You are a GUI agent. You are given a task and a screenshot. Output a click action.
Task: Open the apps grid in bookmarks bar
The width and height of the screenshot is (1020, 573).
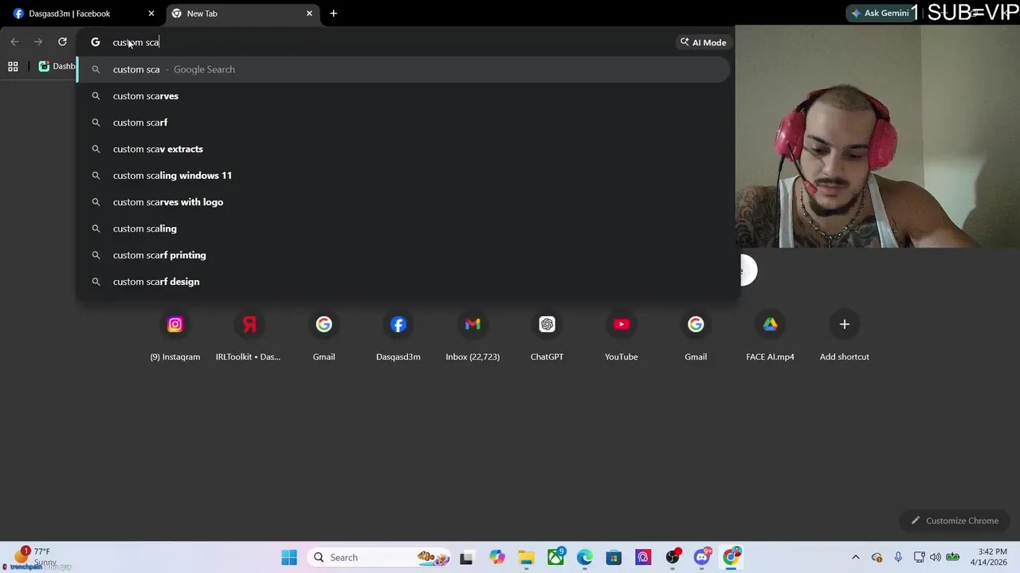click(x=13, y=67)
